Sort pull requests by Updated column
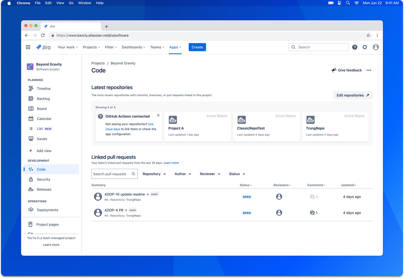404x278 pixels. tap(348, 185)
